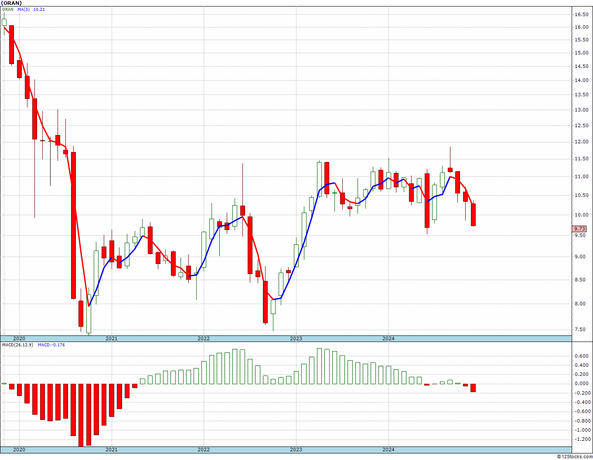Click the 16.50 price axis label

(581, 14)
